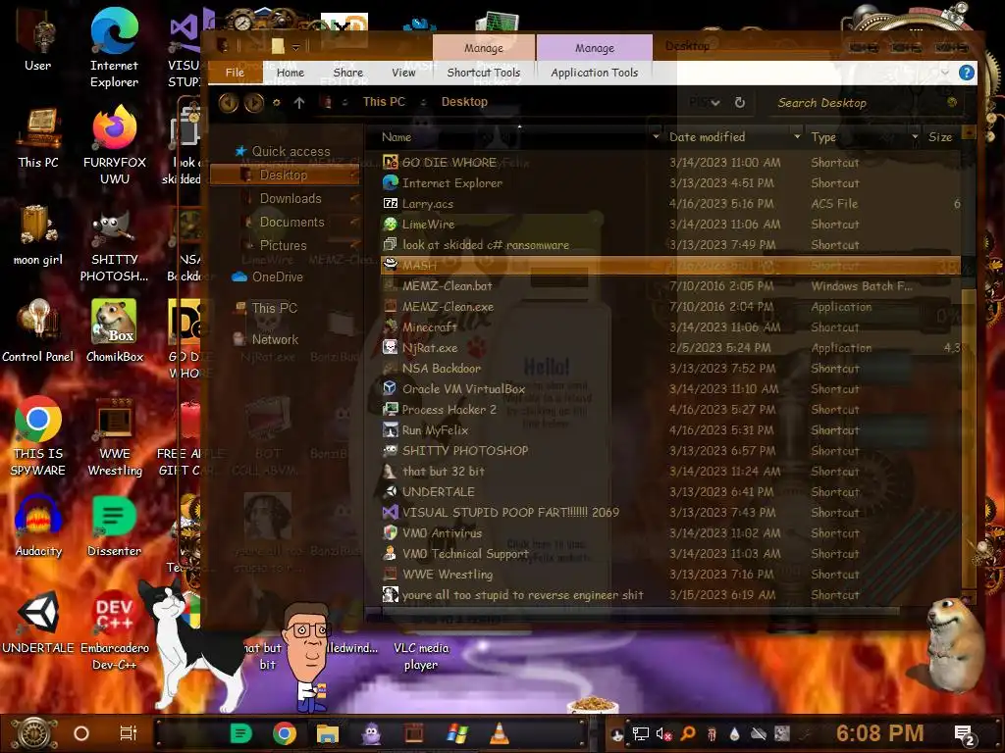Click the Windows flag taskbar icon
1005x753 pixels.
point(457,733)
